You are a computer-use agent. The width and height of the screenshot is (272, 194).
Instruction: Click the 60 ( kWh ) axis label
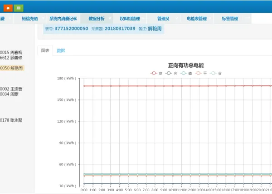coord(68,164)
